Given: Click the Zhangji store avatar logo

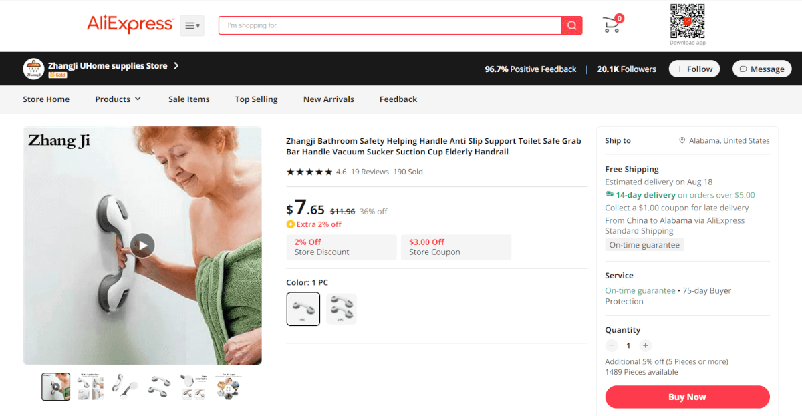Looking at the screenshot, I should point(33,68).
